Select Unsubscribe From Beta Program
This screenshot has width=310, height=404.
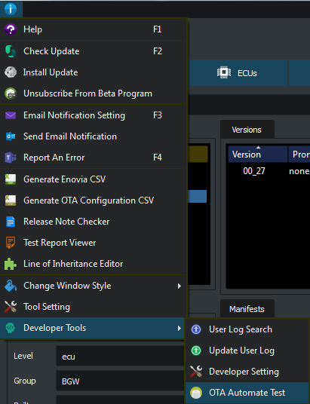pos(93,93)
